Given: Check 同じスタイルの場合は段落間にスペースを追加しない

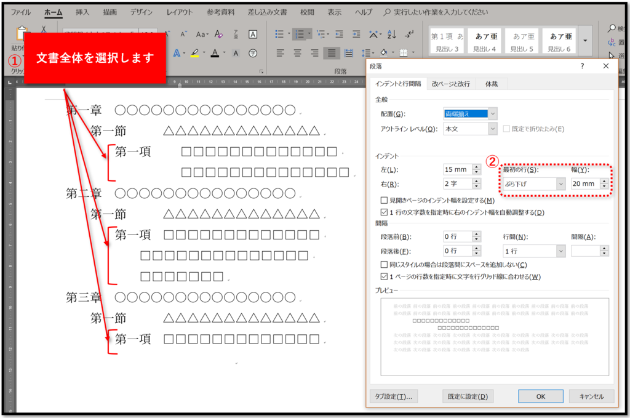Looking at the screenshot, I should coord(384,265).
